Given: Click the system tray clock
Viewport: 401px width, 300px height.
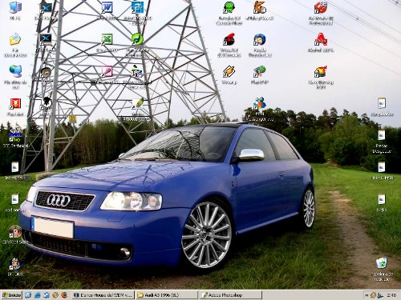Looking at the screenshot, I should pyautogui.click(x=391, y=295).
